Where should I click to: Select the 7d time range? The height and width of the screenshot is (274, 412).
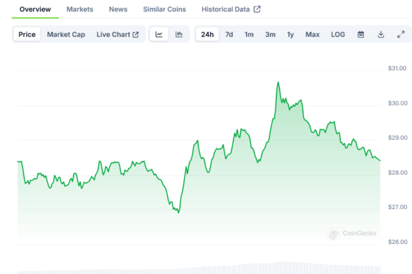229,34
